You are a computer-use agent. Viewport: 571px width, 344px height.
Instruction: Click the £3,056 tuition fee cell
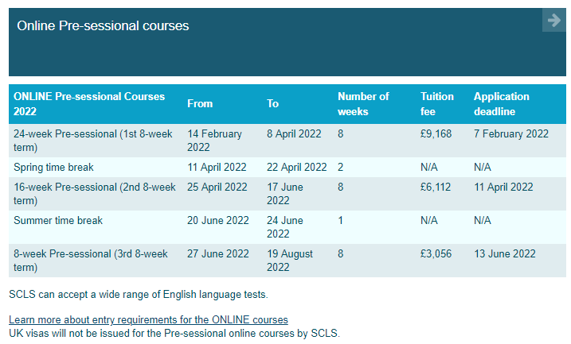(x=436, y=253)
